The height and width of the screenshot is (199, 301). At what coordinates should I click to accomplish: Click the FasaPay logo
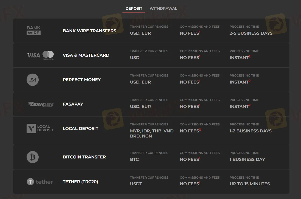tap(41, 104)
